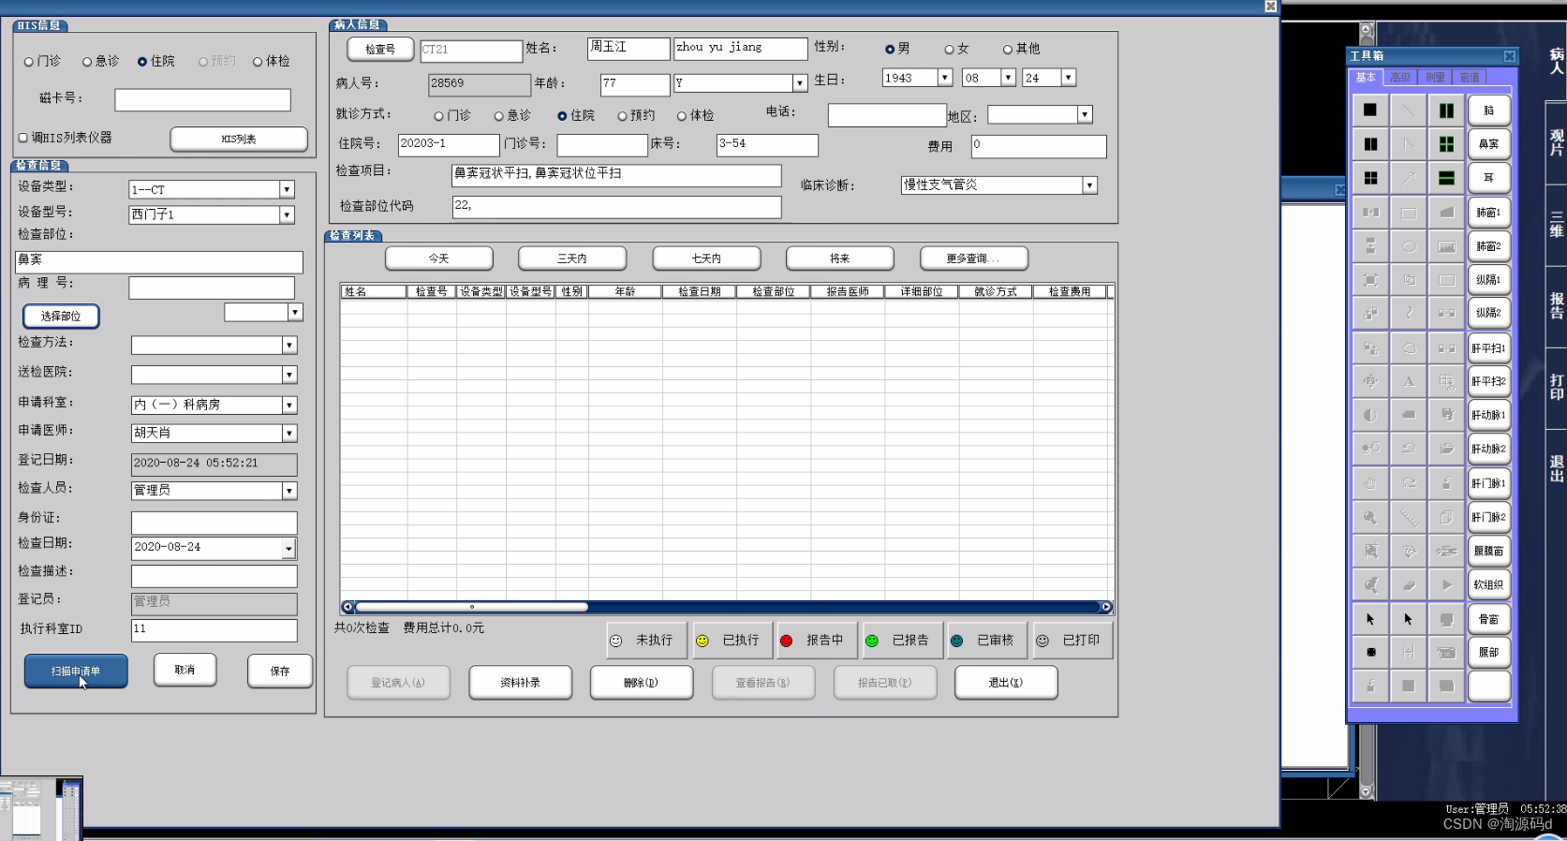This screenshot has width=1567, height=841.
Task: Select the ellipse region tool
Action: pos(1409,246)
